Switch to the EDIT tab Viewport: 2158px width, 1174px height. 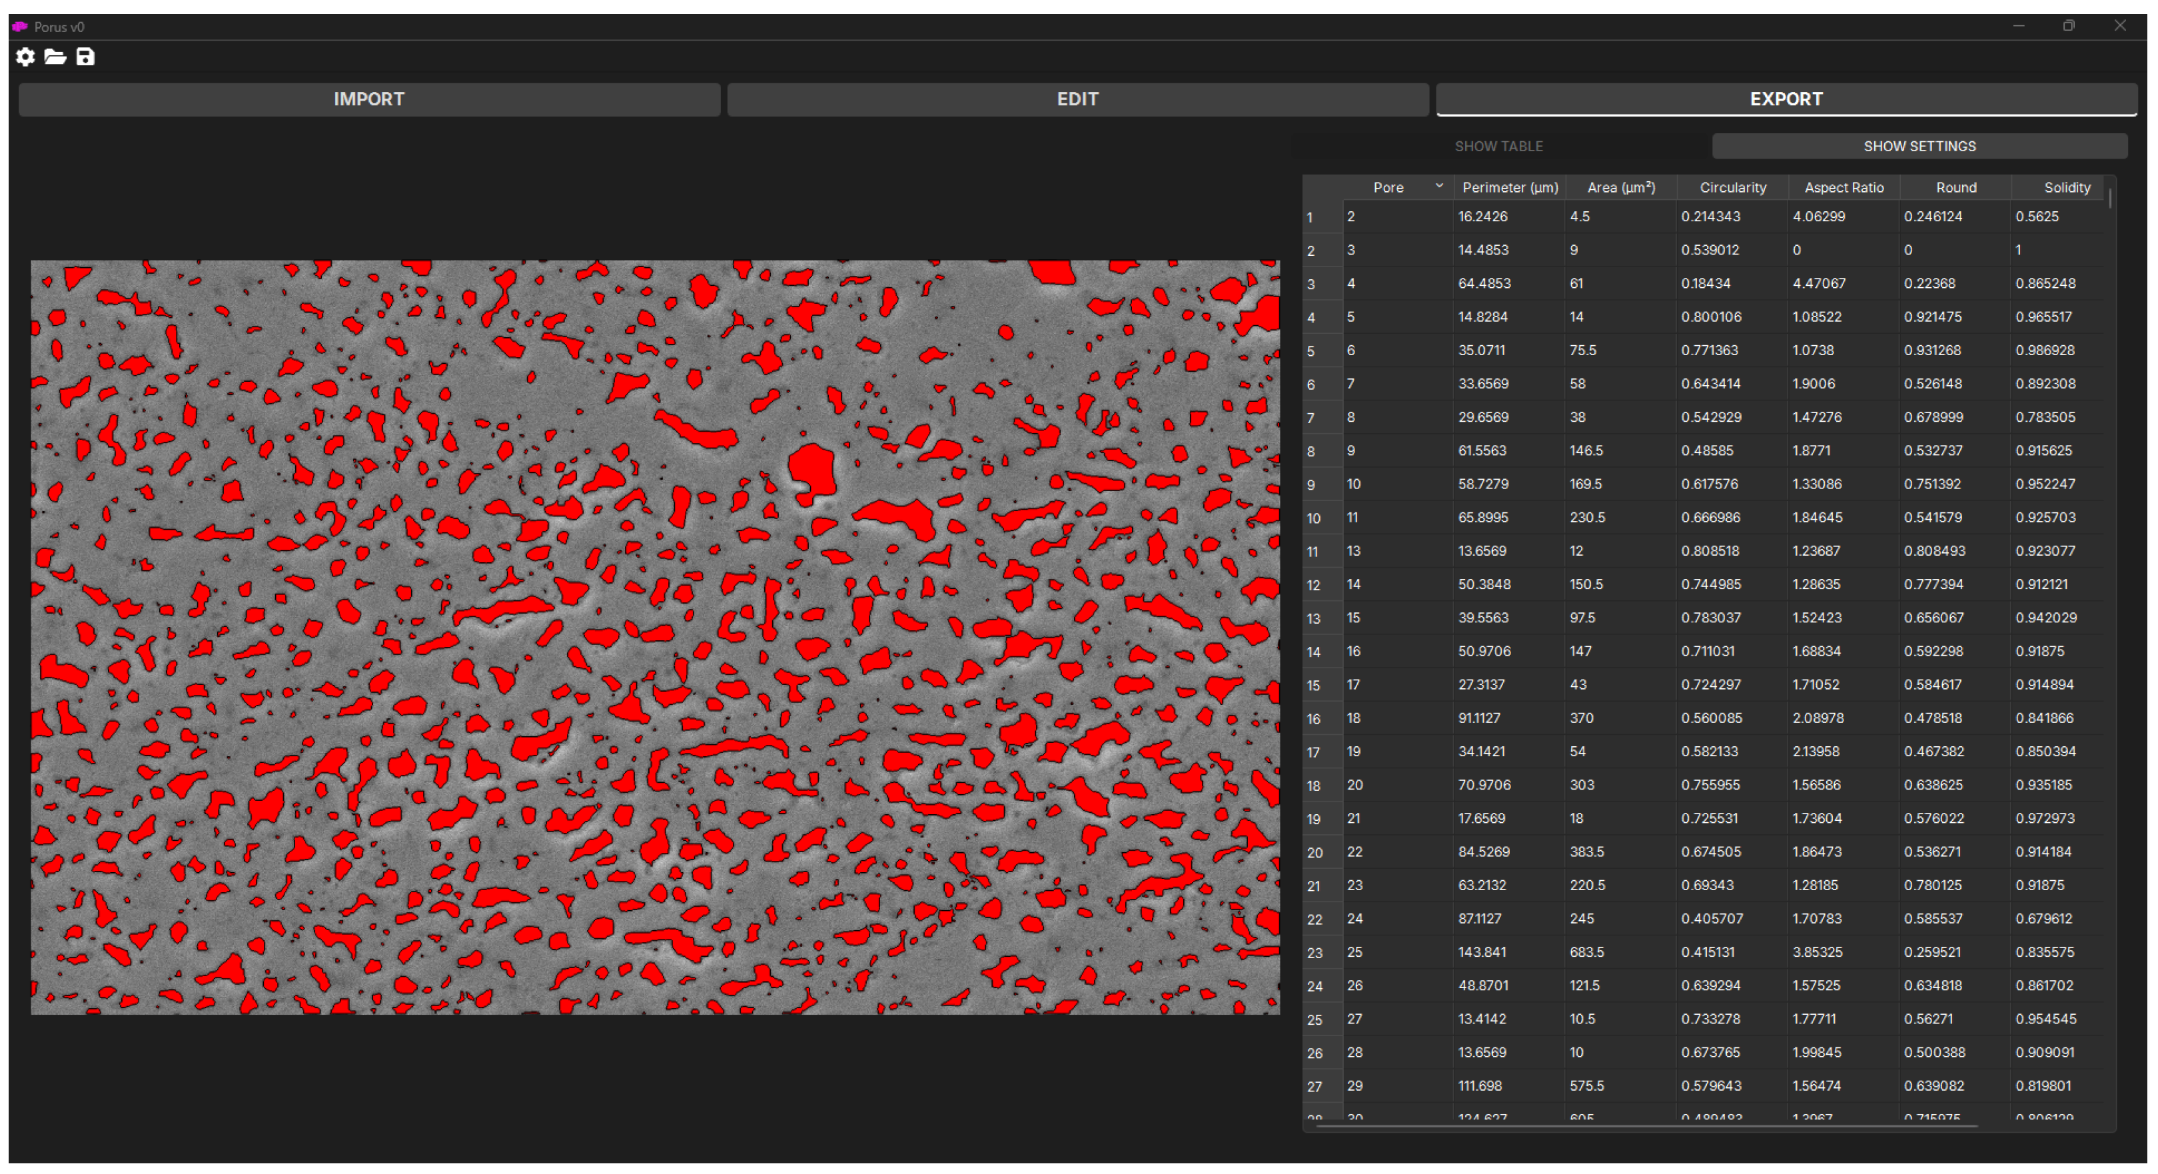point(1077,99)
